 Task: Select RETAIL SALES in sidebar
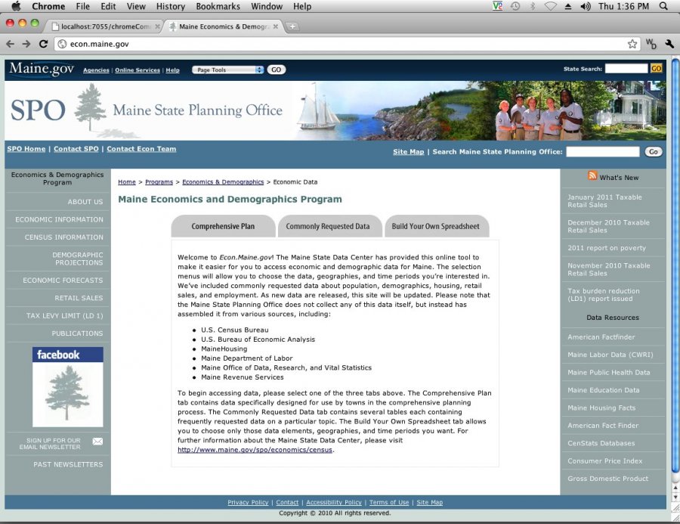coord(79,298)
